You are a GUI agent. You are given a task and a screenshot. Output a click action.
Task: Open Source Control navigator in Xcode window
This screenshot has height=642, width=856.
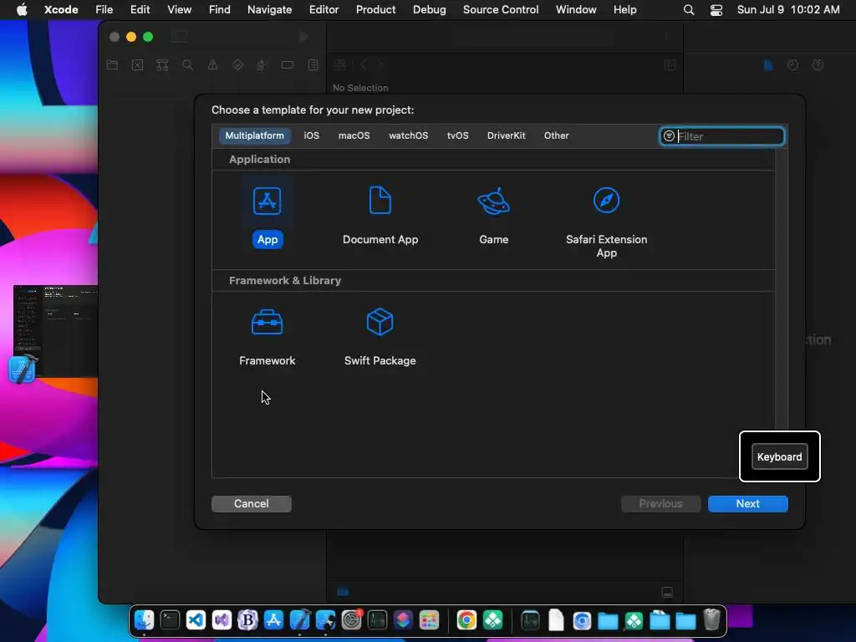(x=138, y=65)
